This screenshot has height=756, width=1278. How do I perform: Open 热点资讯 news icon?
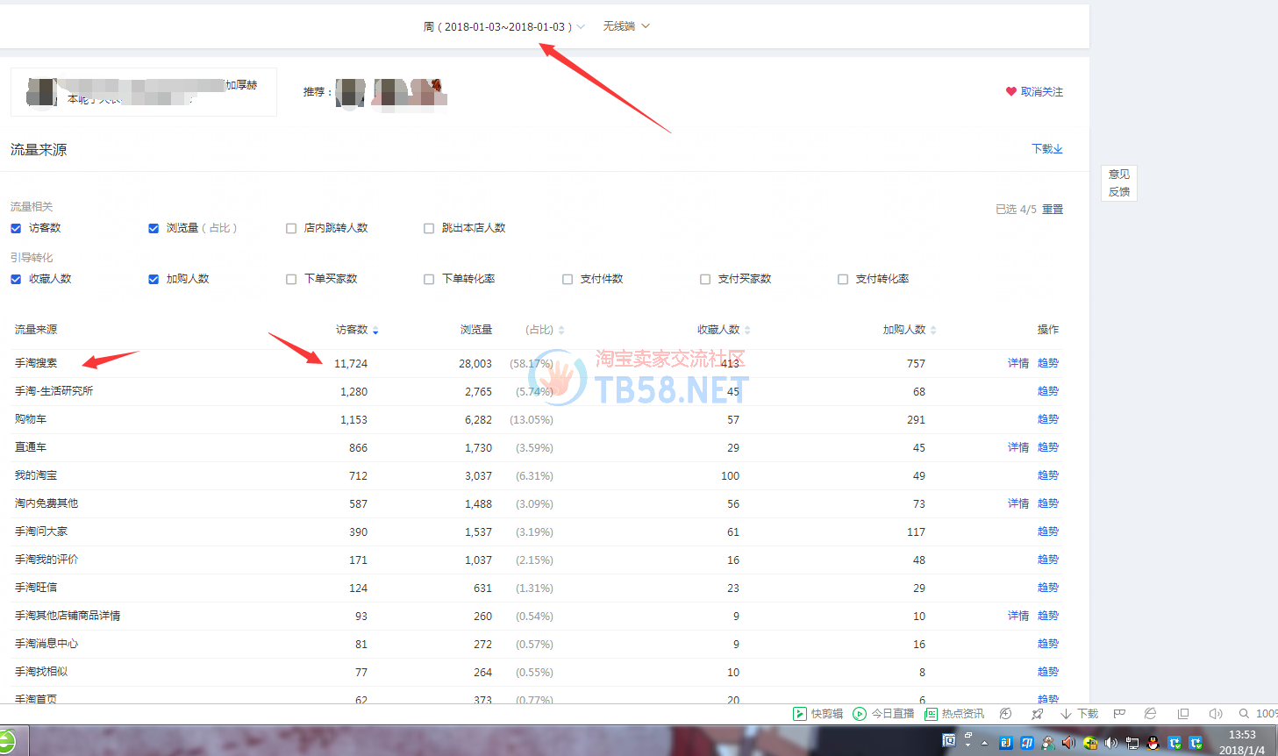tap(931, 714)
